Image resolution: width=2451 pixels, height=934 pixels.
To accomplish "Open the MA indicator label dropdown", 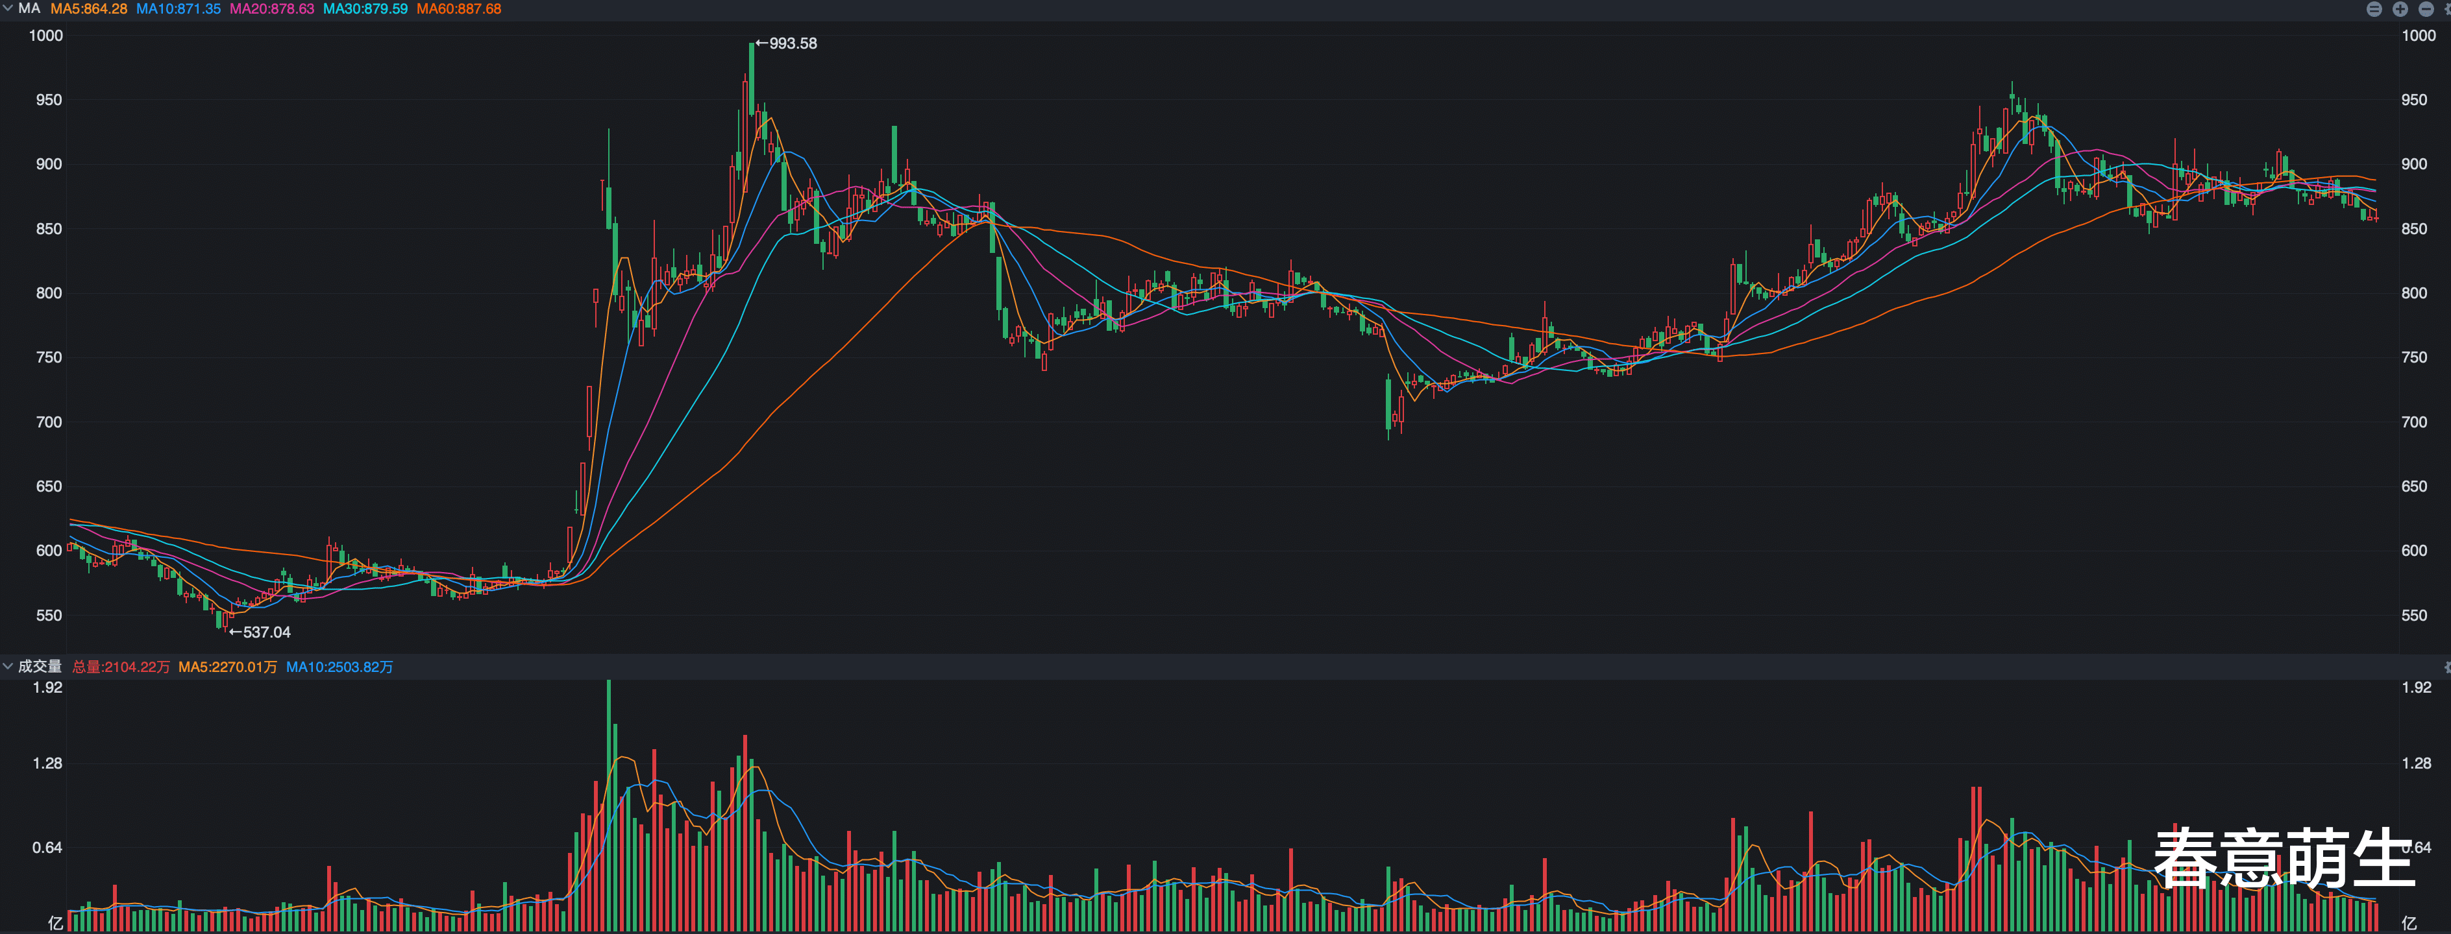I will point(29,8).
